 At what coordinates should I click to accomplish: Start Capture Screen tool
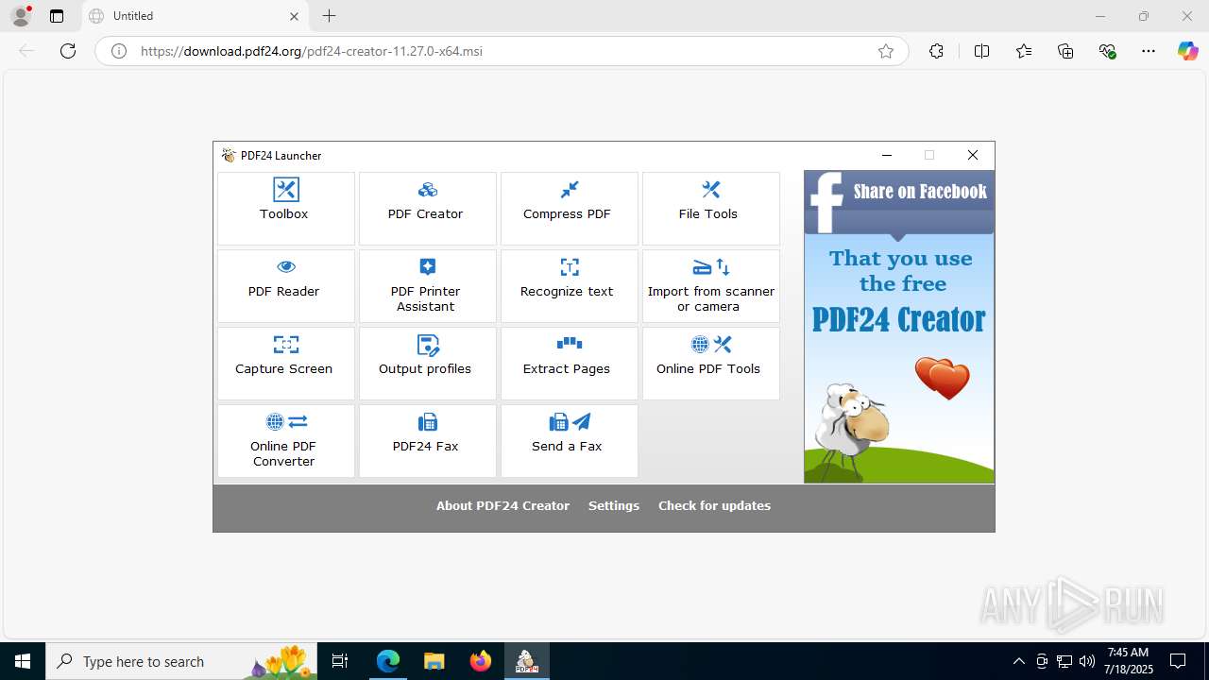tap(285, 364)
